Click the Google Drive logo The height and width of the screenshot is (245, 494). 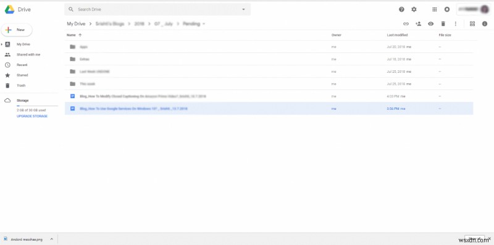[x=9, y=9]
